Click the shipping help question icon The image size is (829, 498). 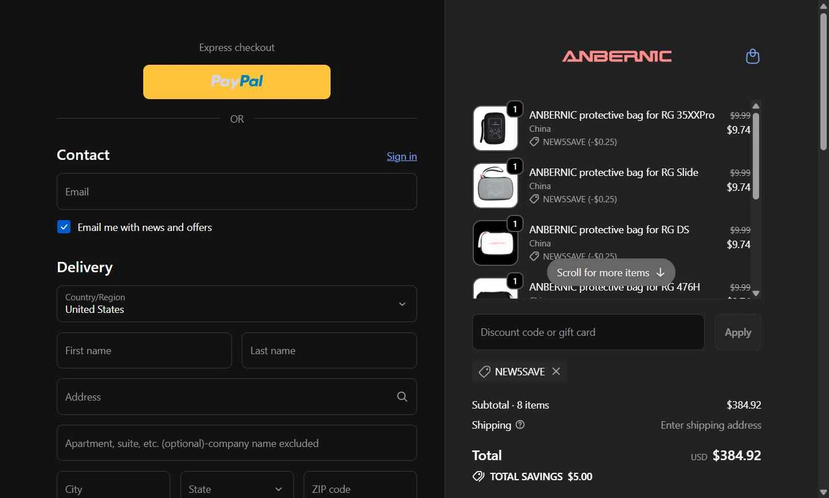[x=520, y=425]
